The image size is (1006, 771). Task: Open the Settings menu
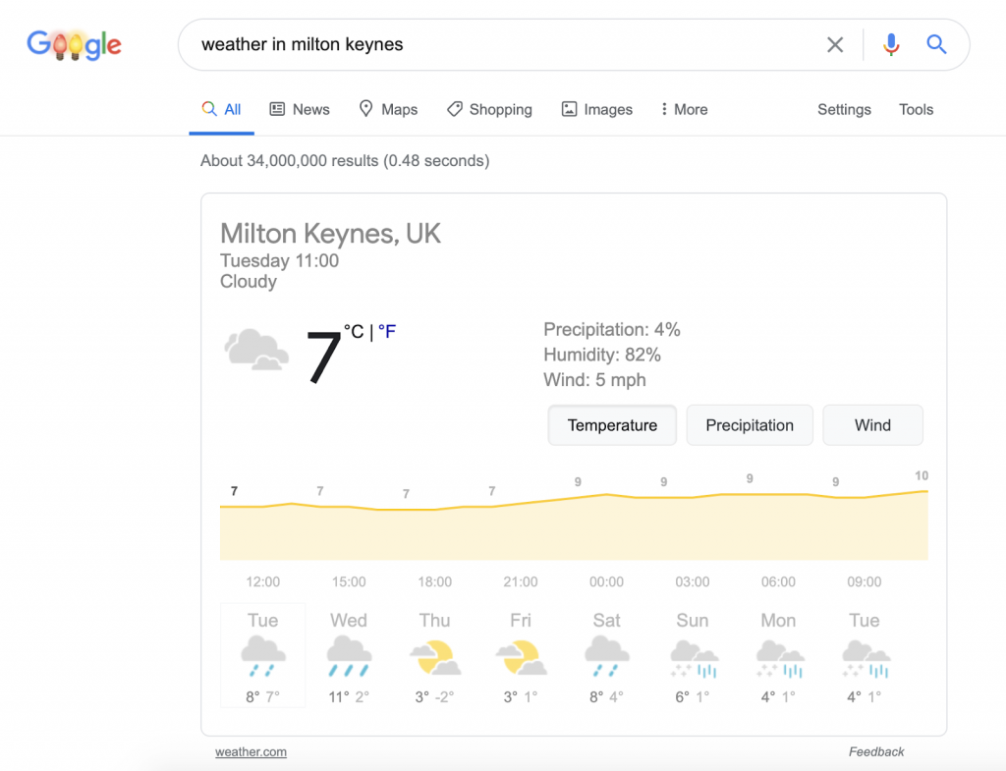843,109
